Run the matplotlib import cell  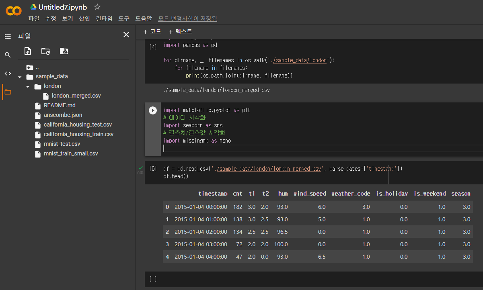[x=153, y=110]
